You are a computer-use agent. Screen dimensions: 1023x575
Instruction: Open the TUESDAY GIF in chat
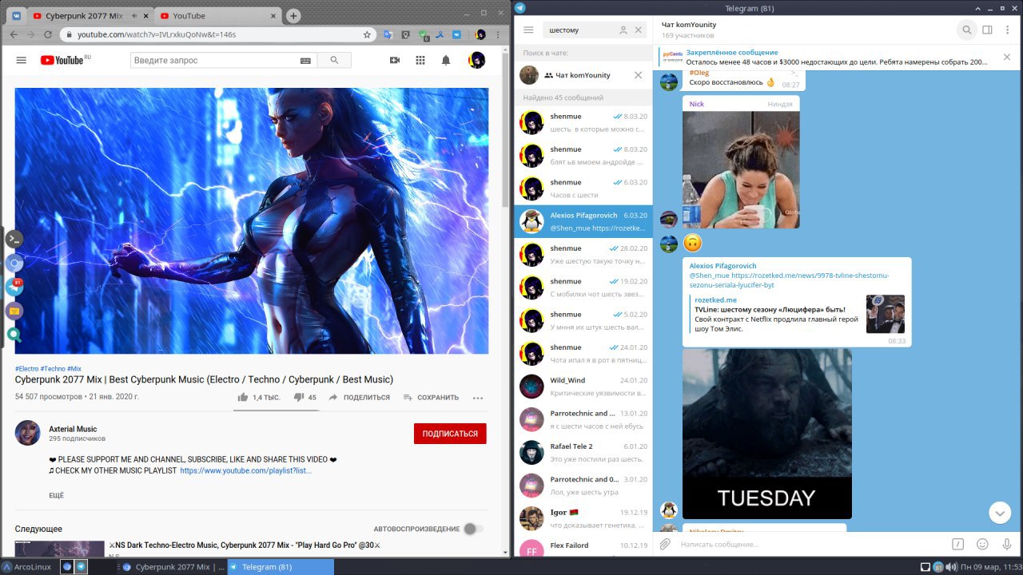click(767, 434)
